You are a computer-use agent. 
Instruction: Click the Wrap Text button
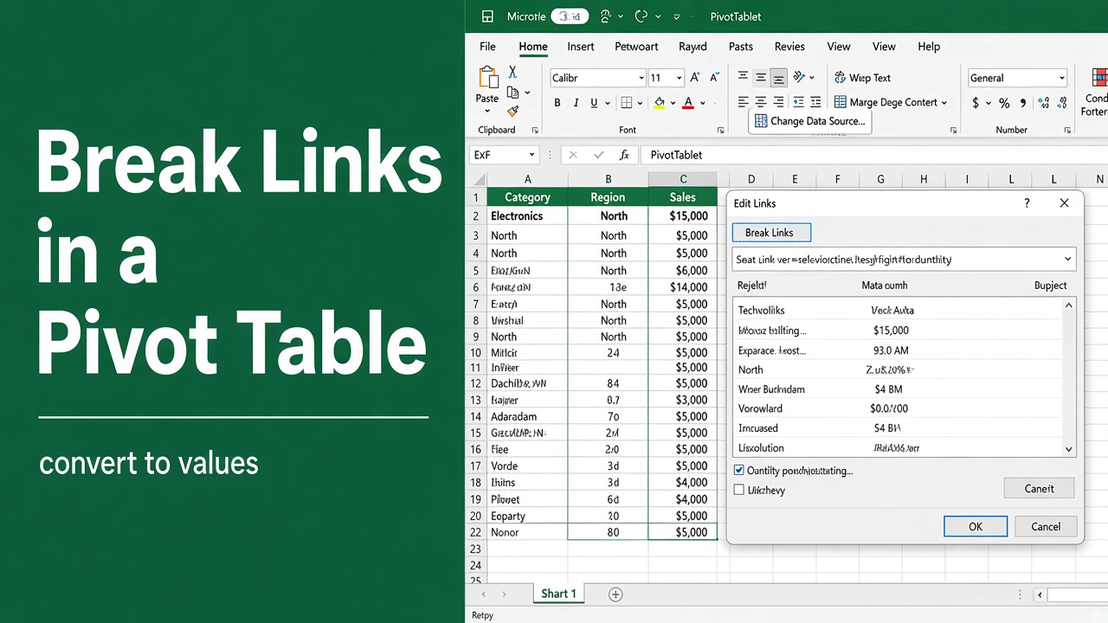coord(862,78)
